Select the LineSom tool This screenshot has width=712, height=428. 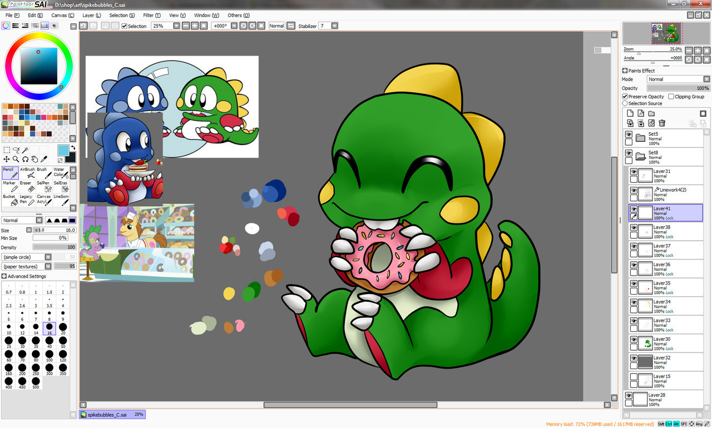coord(61,200)
